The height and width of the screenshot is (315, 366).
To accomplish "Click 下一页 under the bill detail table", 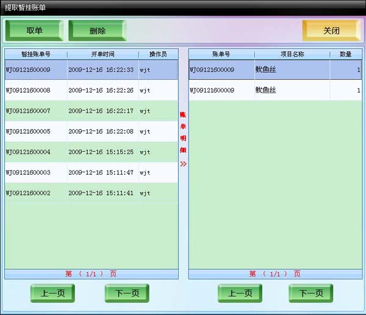I will (x=310, y=293).
